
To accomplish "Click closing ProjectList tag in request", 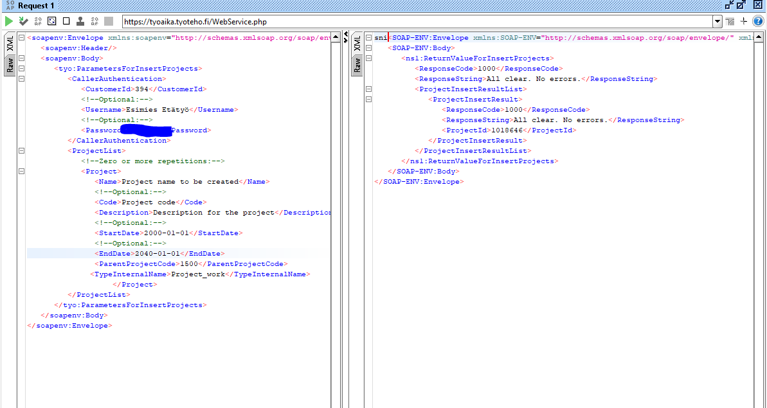I will (x=99, y=295).
